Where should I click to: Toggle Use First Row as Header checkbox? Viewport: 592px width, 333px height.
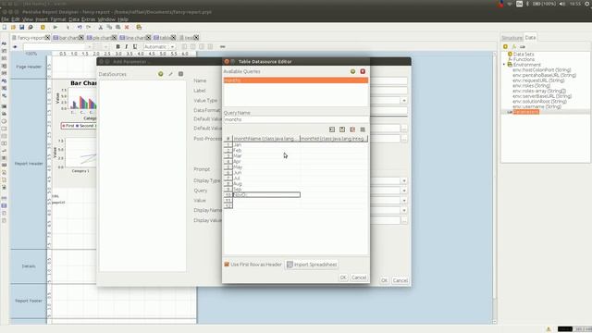tap(227, 265)
